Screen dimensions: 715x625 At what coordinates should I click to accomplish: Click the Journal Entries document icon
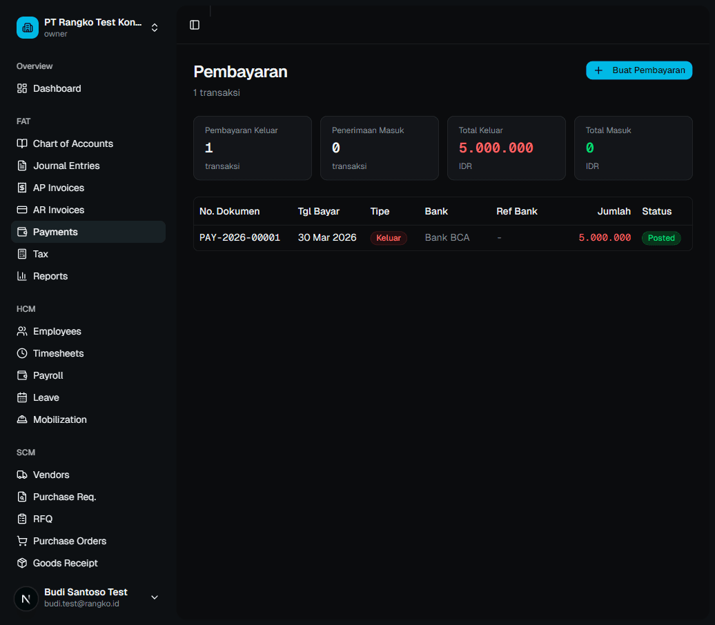(x=22, y=166)
